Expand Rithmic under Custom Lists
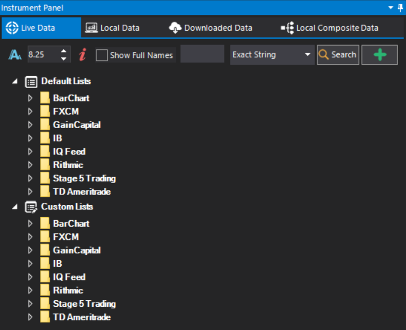 tap(30, 290)
